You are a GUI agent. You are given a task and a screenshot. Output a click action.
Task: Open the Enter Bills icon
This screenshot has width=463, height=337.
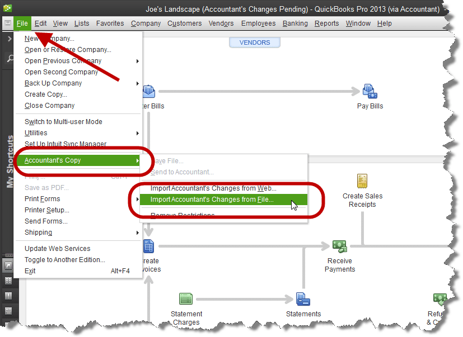(149, 91)
